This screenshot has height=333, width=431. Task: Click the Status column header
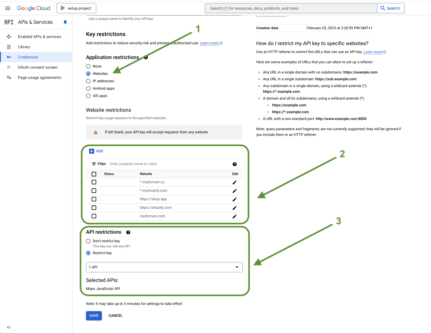coord(109,174)
